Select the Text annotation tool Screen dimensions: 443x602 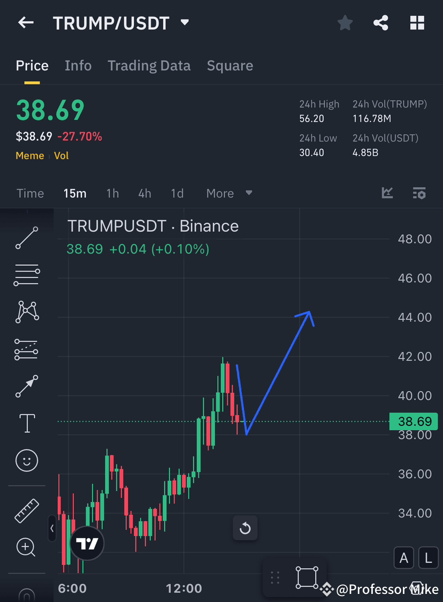tap(26, 423)
